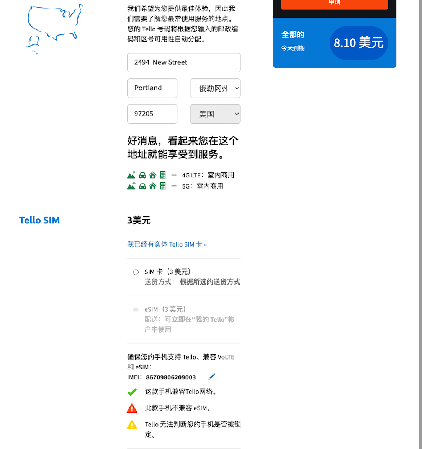The image size is (422, 449).
Task: Click the building coverage icon on the 5G row
Action: click(162, 186)
